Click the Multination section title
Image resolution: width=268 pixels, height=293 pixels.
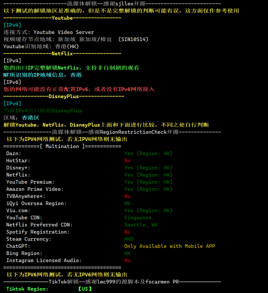62,146
